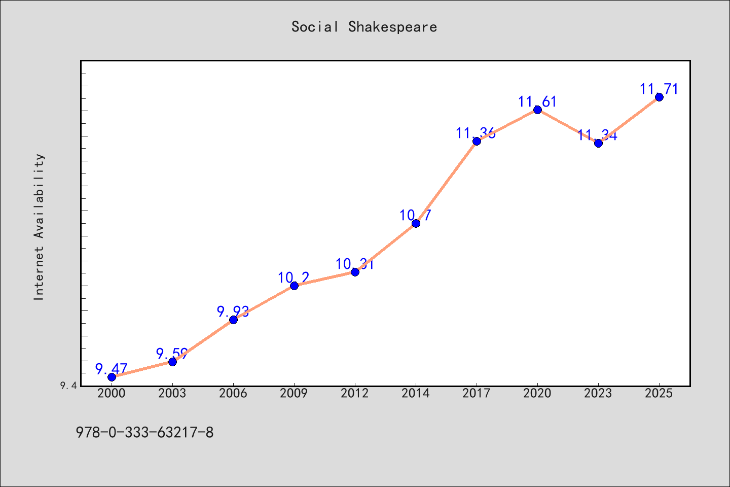Click the 2009 x-axis label
This screenshot has width=730, height=487.
coord(294,394)
